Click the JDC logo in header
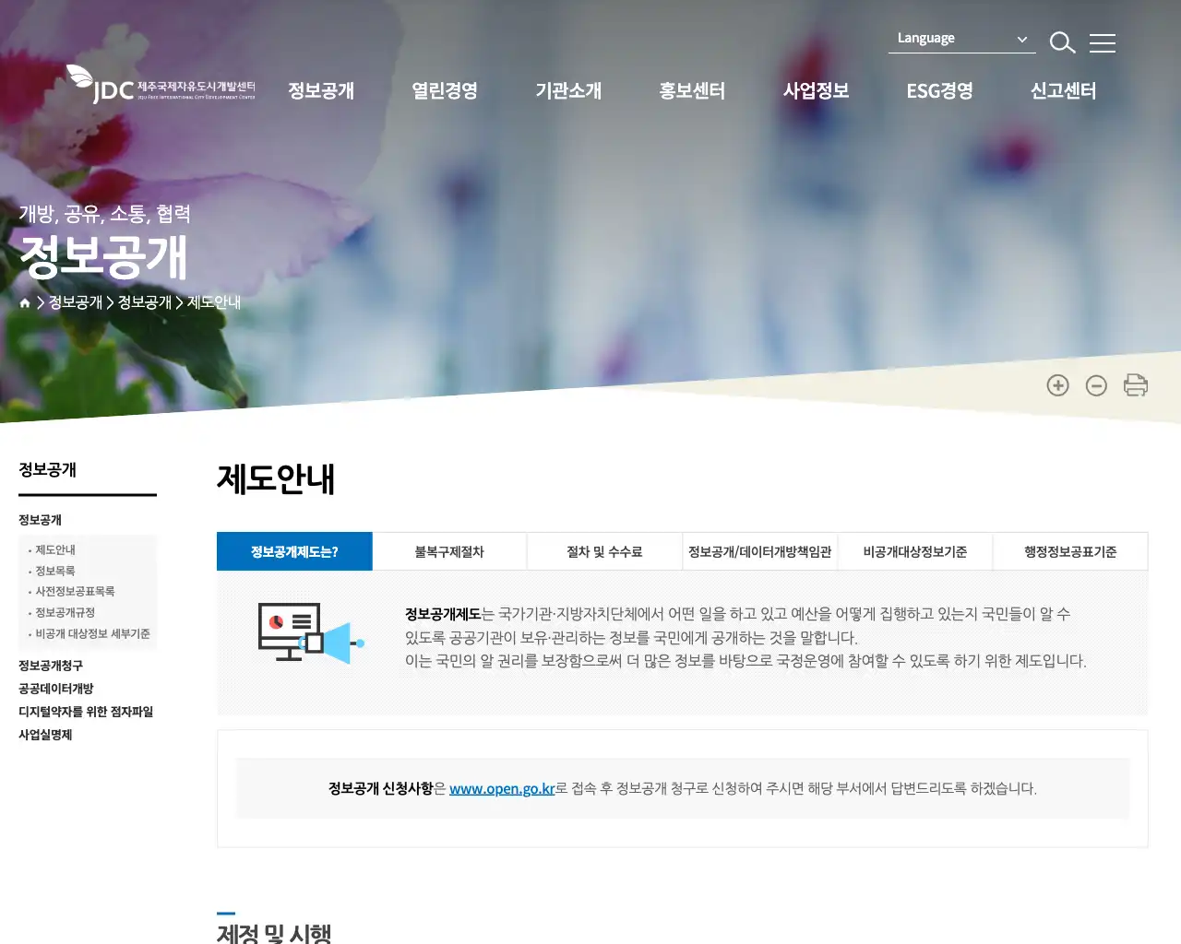The image size is (1181, 944). pyautogui.click(x=161, y=84)
